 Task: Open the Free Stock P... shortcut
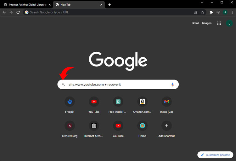[118, 105]
